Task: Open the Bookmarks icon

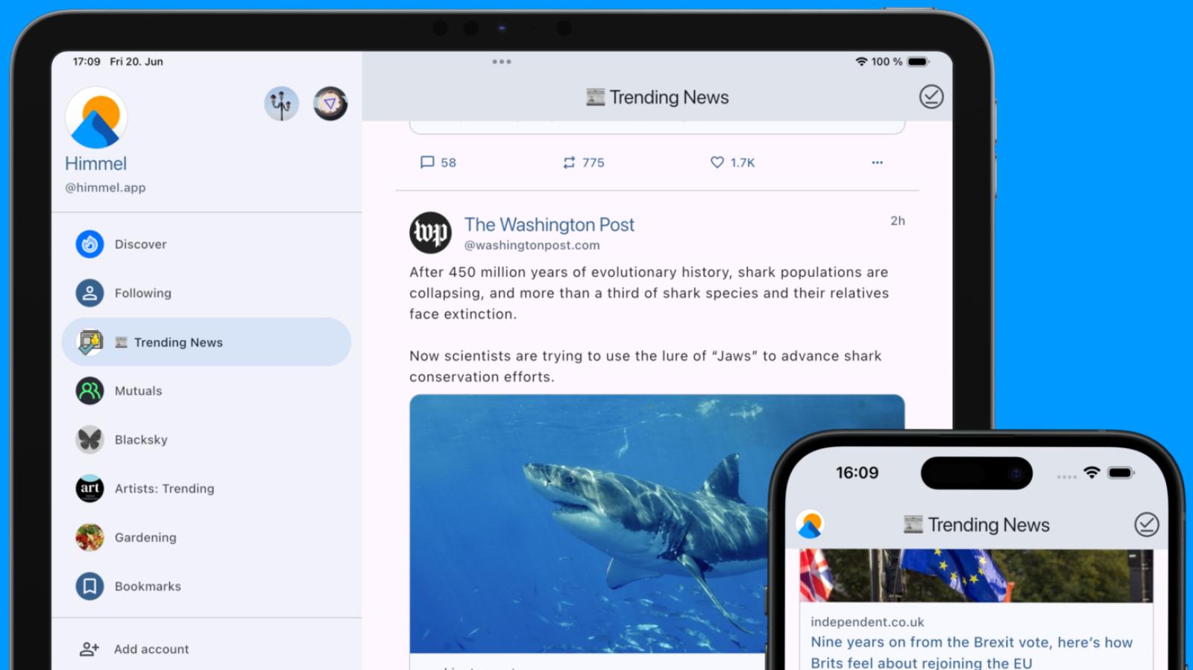Action: tap(89, 587)
